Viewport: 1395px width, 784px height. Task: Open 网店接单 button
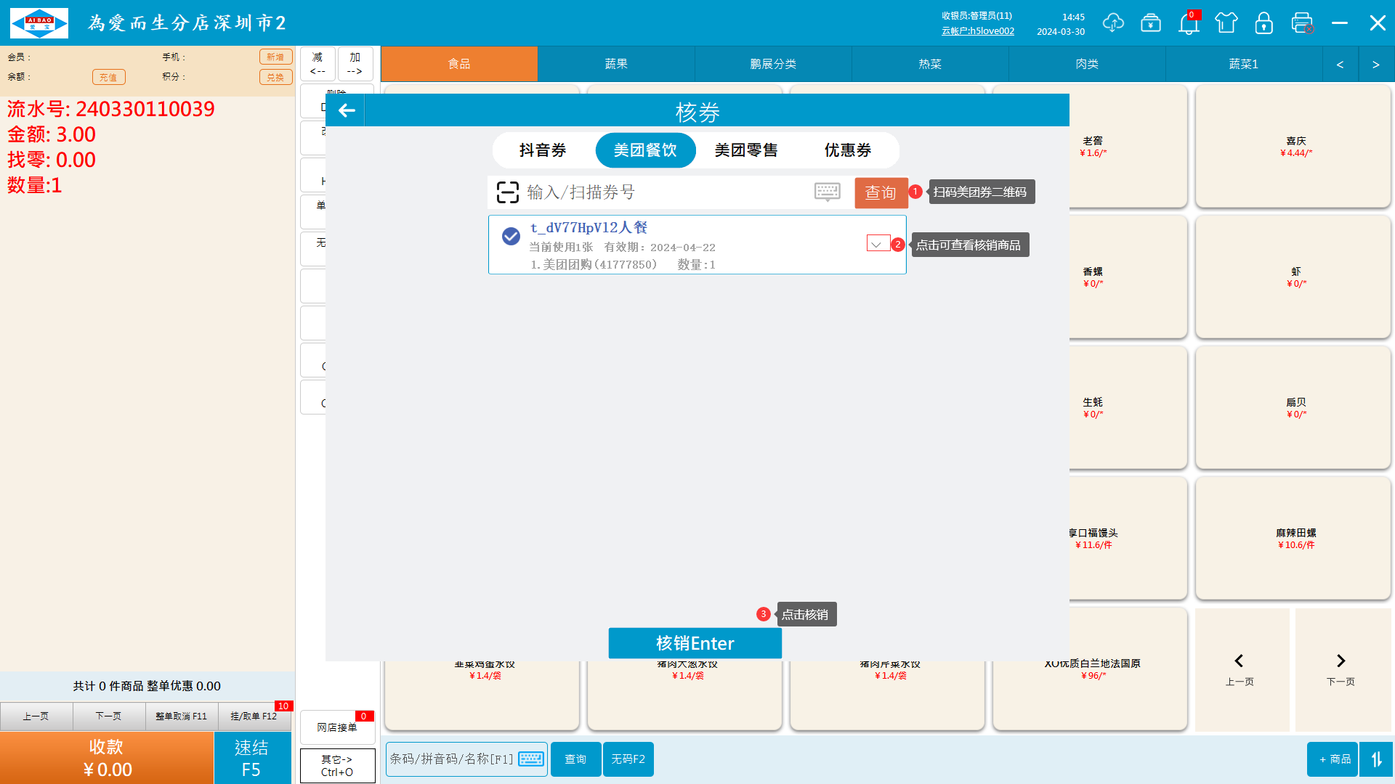[337, 727]
